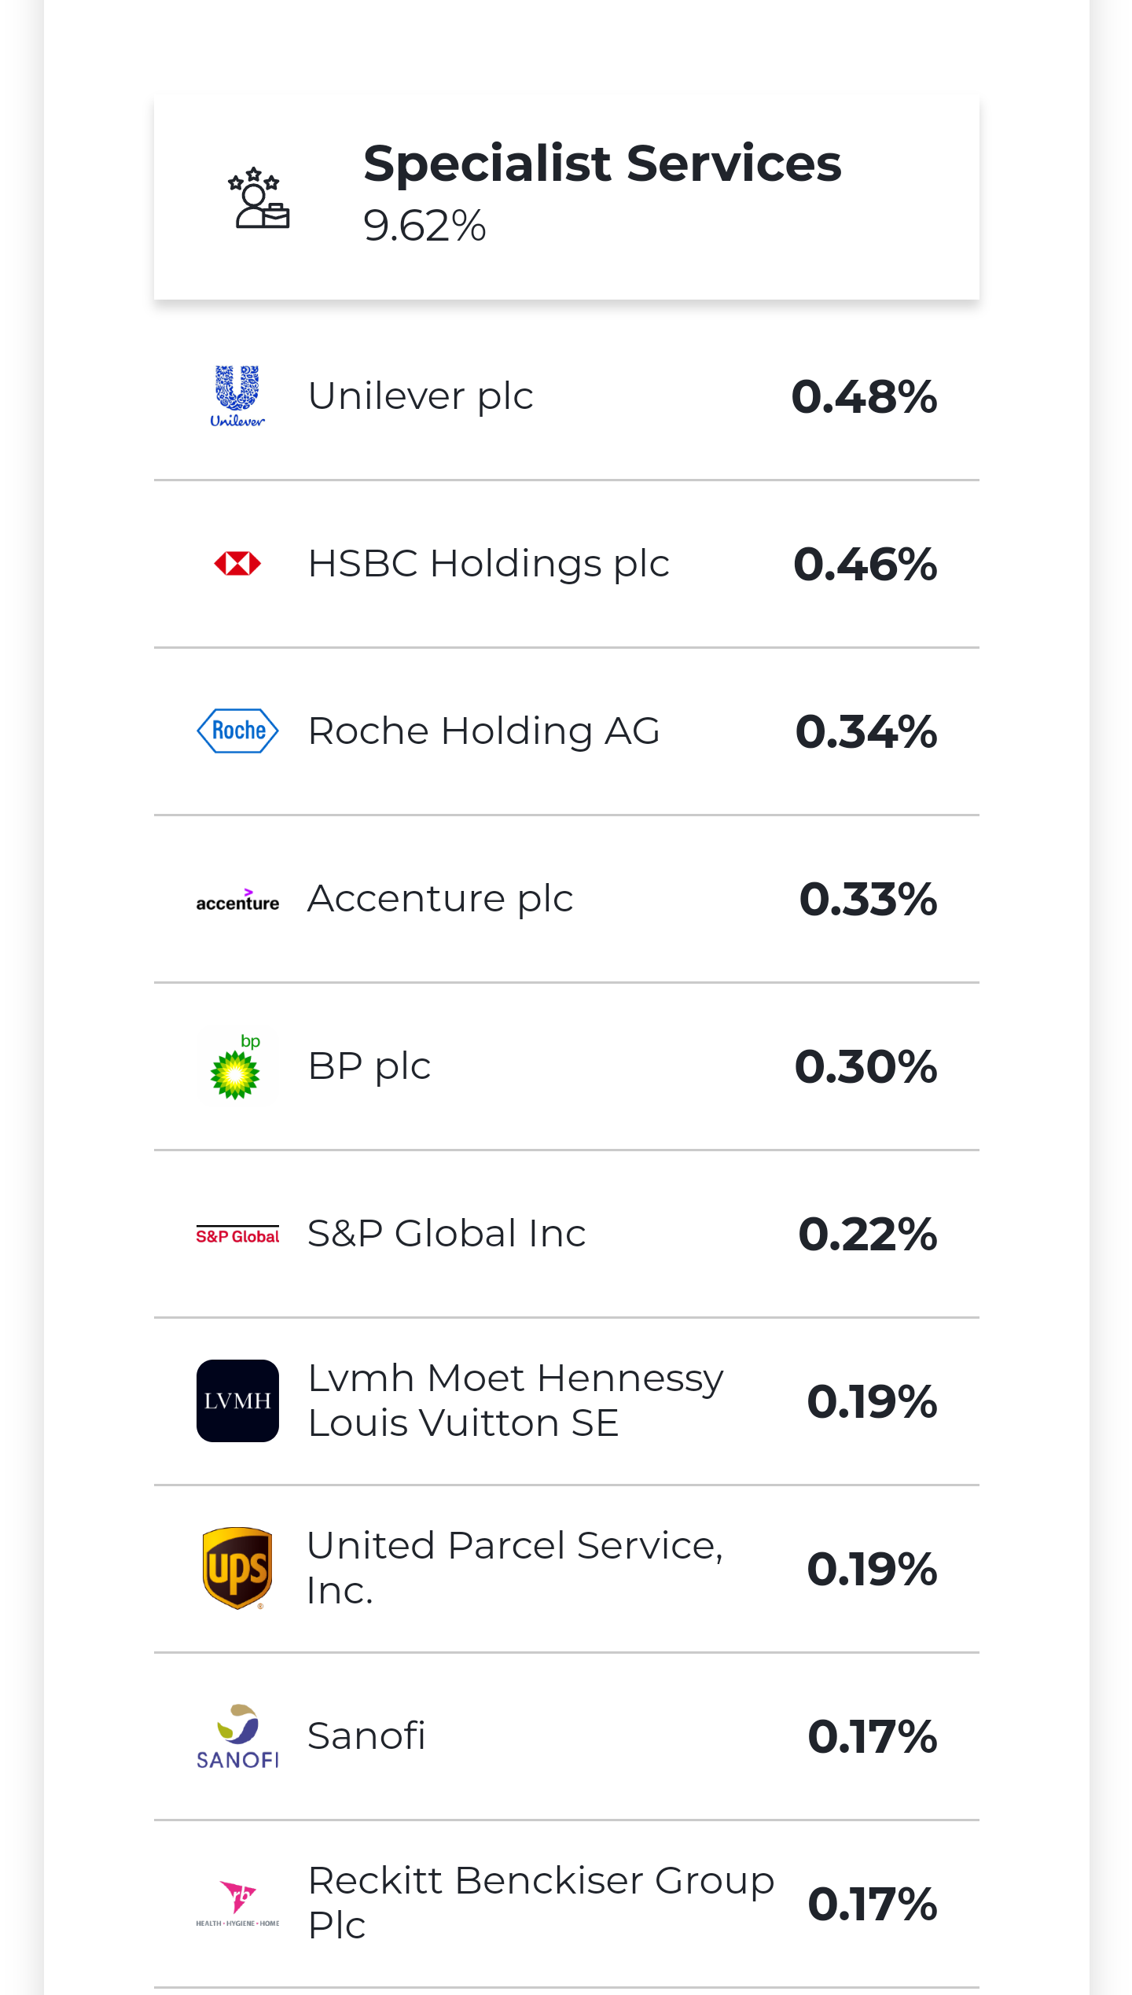Select BP plc holding name
Screen dimensions: 1132x1995
(369, 1066)
